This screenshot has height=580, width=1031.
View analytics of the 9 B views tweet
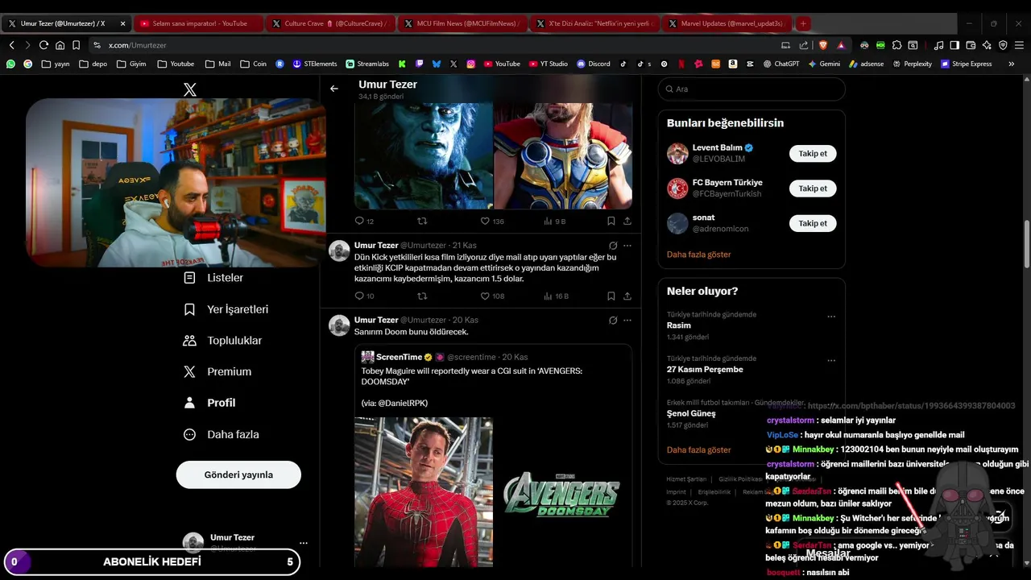pyautogui.click(x=555, y=221)
